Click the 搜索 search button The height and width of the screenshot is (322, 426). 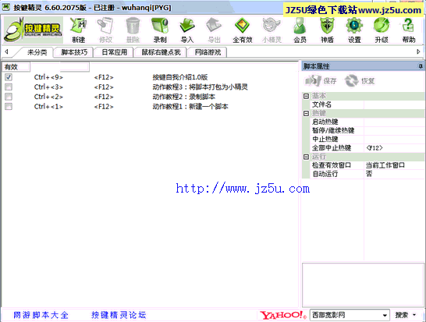(x=402, y=315)
